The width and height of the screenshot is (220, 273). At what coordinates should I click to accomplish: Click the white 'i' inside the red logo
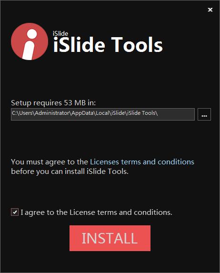point(29,44)
